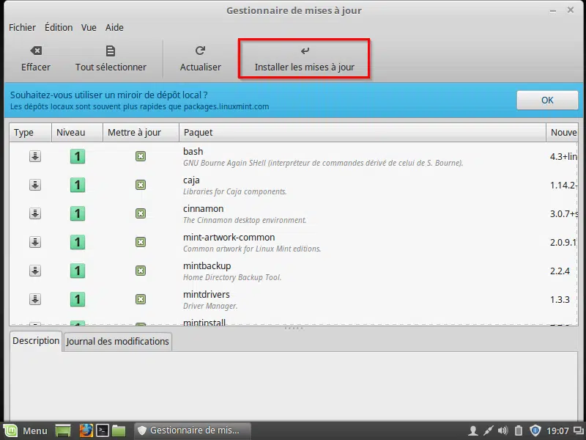Uncheck the caja update checkbox
This screenshot has width=586, height=440.
(141, 185)
